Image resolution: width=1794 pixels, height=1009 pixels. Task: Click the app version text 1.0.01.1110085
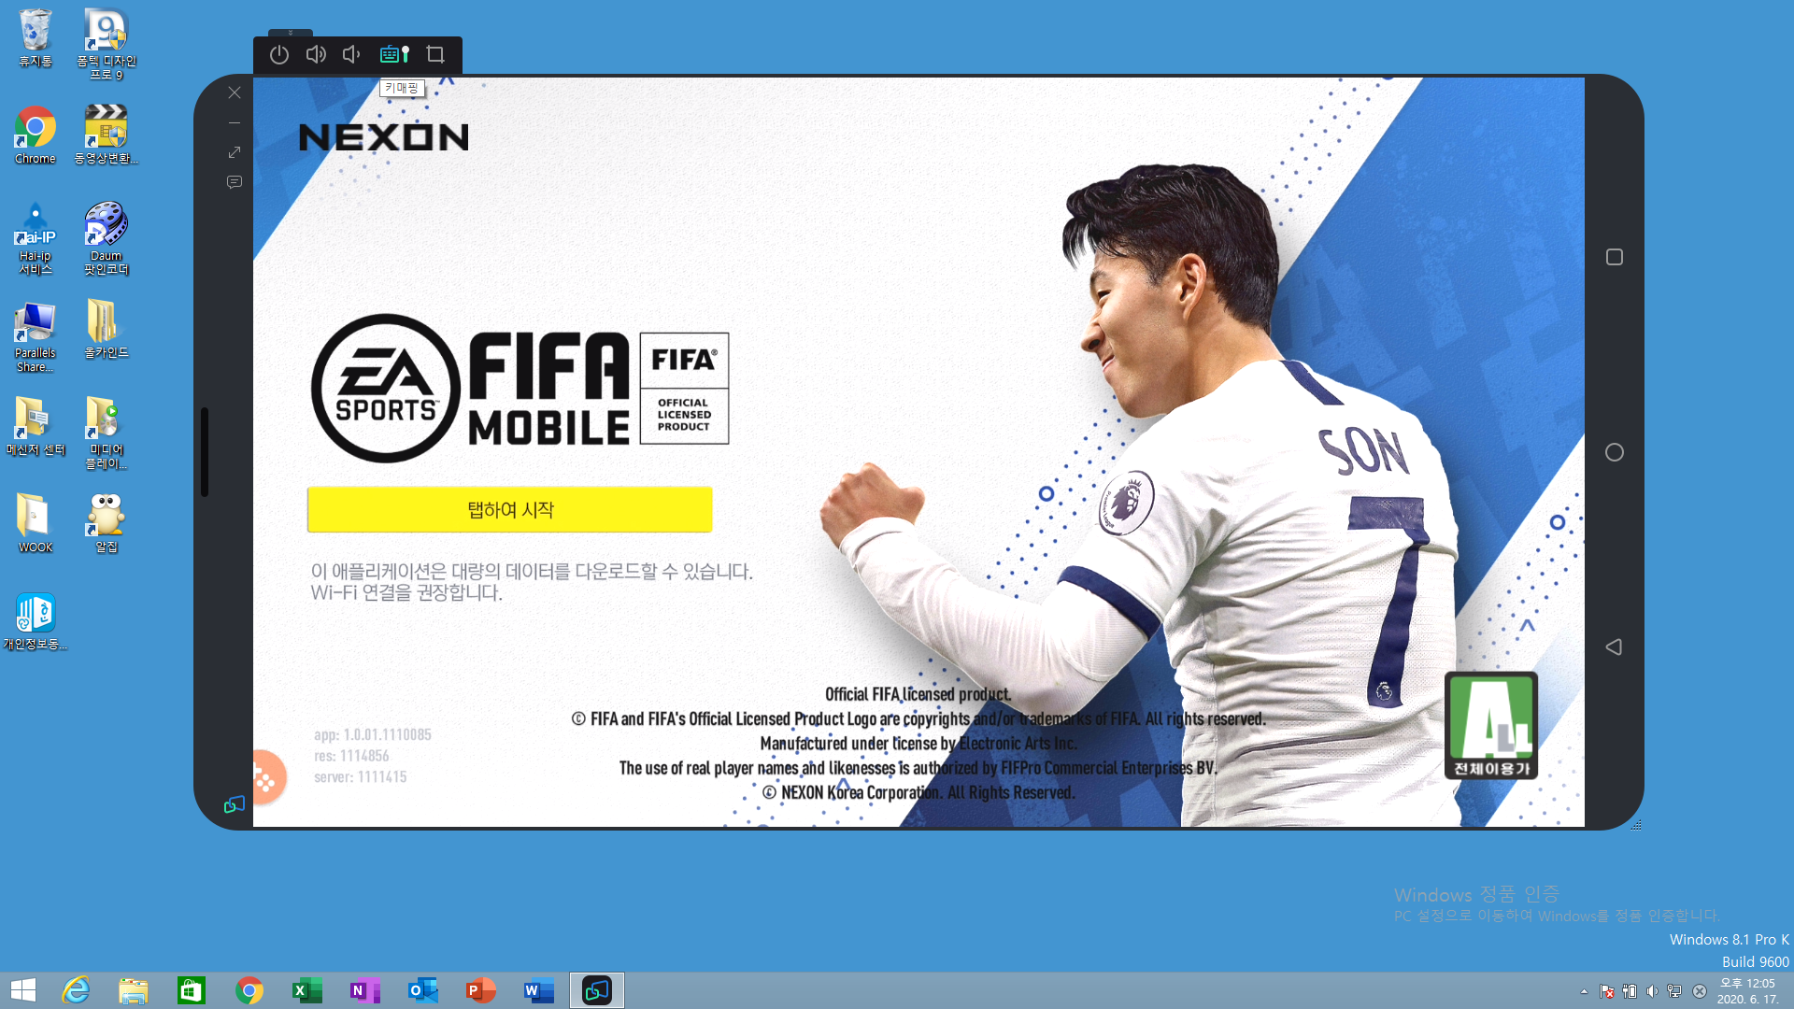pyautogui.click(x=373, y=734)
